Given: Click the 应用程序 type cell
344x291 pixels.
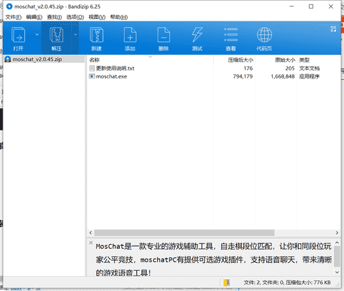Looking at the screenshot, I should [x=309, y=76].
